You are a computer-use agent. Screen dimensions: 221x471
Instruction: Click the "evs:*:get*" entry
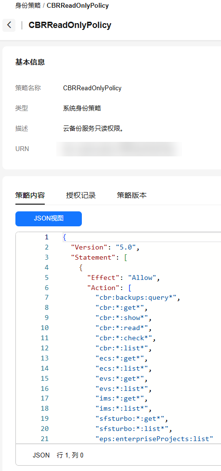click(121, 378)
